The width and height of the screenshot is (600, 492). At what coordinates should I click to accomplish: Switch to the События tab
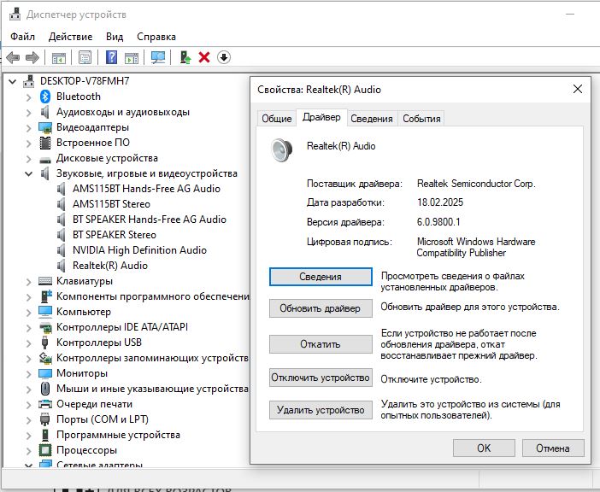pyautogui.click(x=421, y=119)
